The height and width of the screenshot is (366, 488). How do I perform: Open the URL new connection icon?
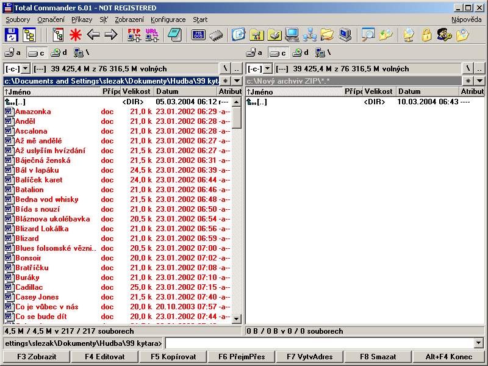[x=152, y=35]
